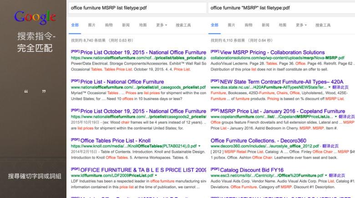
Task: Open 'MSRP Price List - January 2016' Copeland result
Action: pyautogui.click(x=283, y=111)
